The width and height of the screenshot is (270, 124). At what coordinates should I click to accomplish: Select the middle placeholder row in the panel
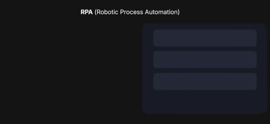tap(205, 60)
